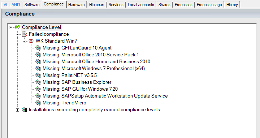Select Missing: Paint.NET v3.5.5 text

pyautogui.click(x=70, y=75)
